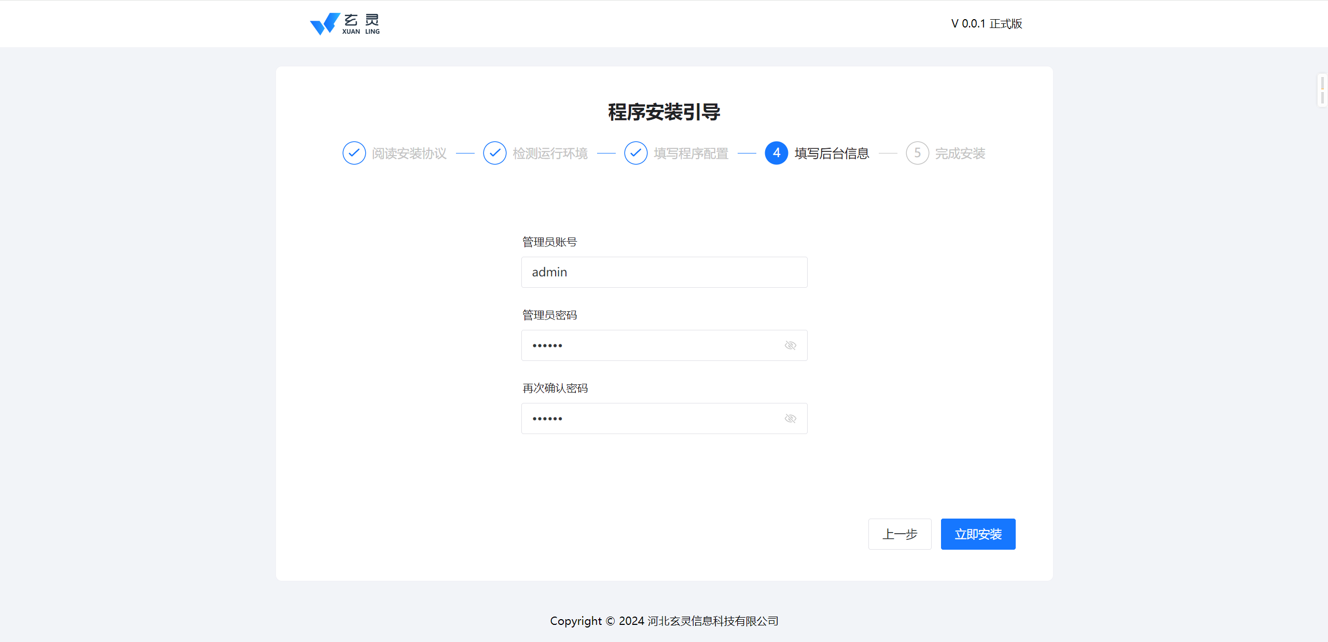Screen dimensions: 1328x642
Task: Select the 填写后台信息 step label
Action: [832, 153]
